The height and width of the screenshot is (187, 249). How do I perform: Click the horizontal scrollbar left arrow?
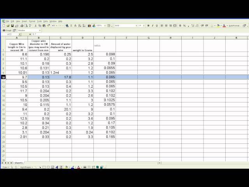point(160,163)
